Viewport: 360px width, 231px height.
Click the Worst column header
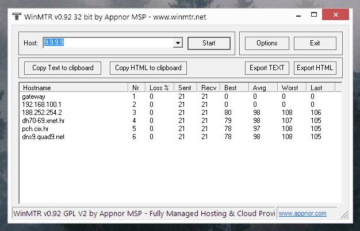tap(292, 88)
